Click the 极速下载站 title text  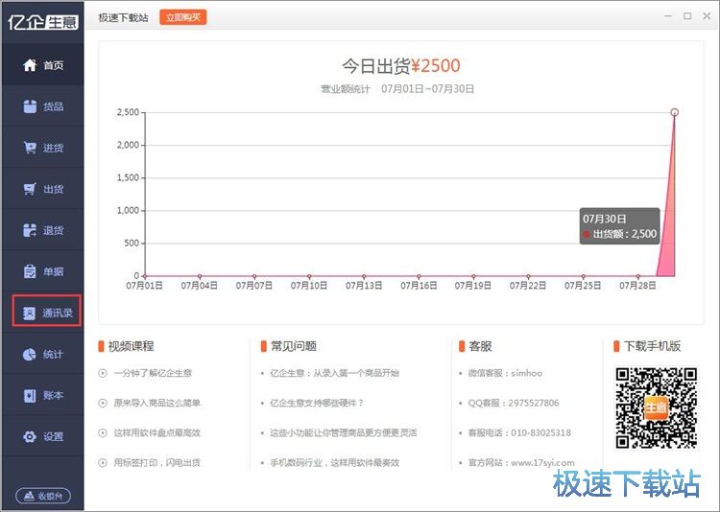click(123, 17)
